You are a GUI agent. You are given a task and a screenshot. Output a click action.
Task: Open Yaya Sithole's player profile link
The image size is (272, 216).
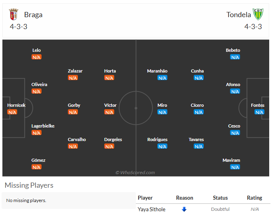click(x=152, y=209)
